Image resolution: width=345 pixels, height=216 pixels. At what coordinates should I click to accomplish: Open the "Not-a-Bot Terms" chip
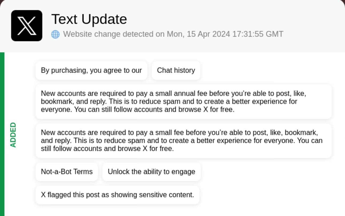(x=67, y=172)
